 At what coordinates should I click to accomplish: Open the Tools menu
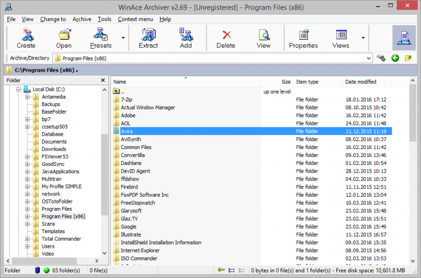click(104, 19)
